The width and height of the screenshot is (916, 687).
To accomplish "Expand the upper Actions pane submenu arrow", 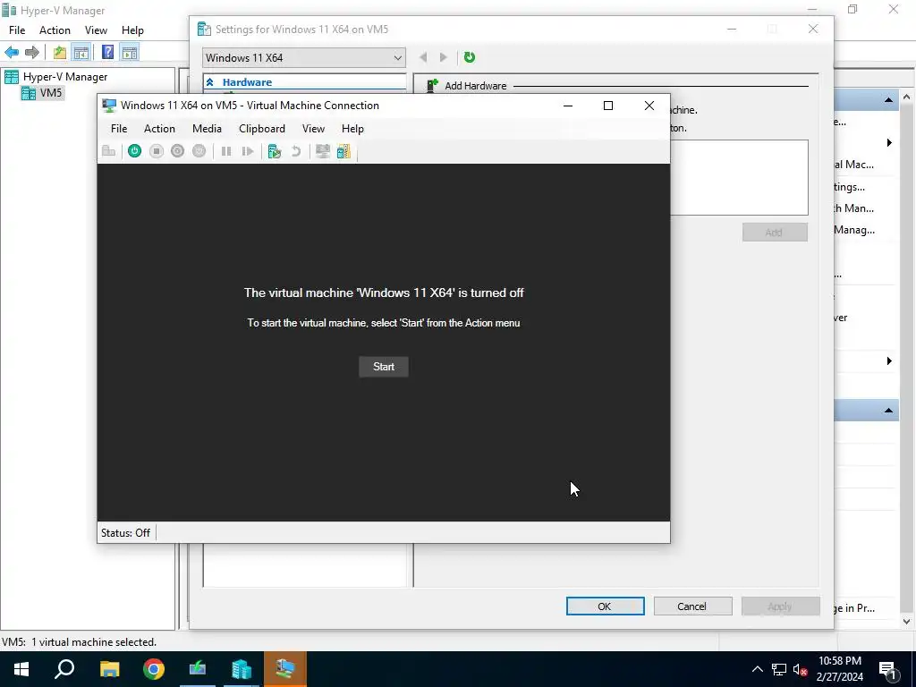I will point(889,142).
